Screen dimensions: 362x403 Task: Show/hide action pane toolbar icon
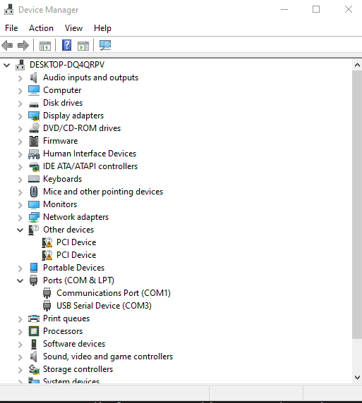point(83,46)
